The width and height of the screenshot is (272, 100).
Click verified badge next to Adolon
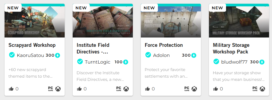(148, 55)
